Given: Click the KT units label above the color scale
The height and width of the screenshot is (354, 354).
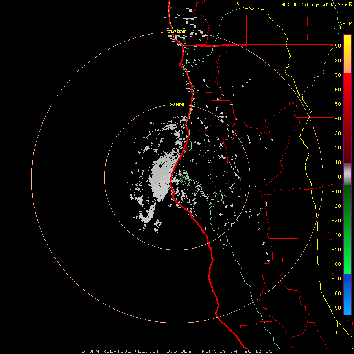Looking at the screenshot, I should click(336, 27).
